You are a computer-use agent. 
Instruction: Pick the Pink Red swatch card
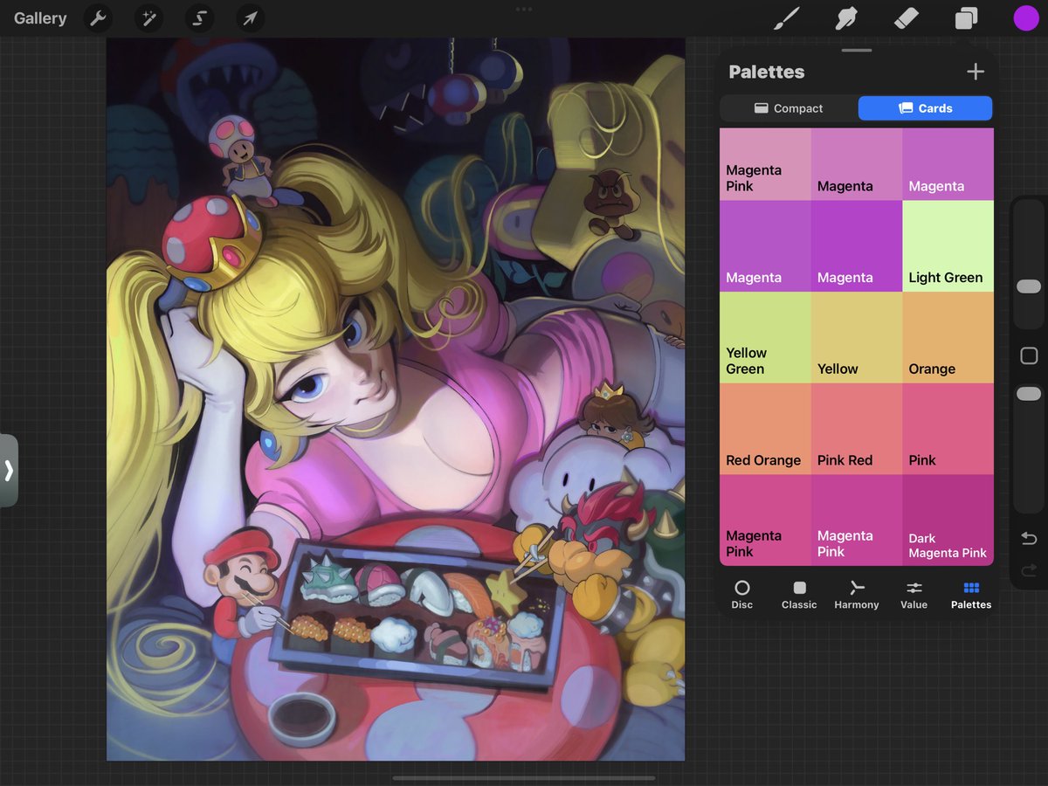[857, 429]
